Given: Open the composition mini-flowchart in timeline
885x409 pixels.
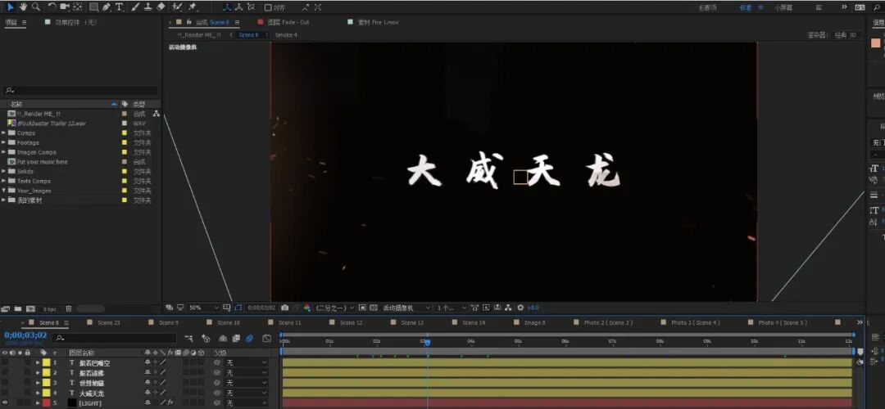Looking at the screenshot, I should pos(189,339).
